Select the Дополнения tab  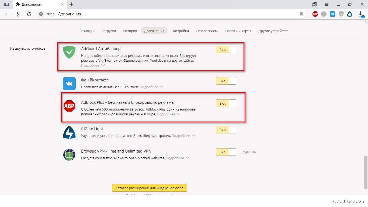(x=154, y=31)
